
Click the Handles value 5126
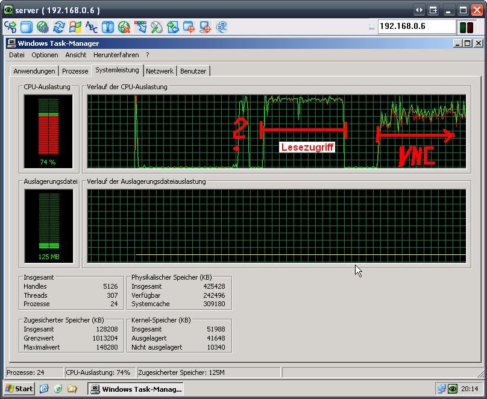click(110, 286)
